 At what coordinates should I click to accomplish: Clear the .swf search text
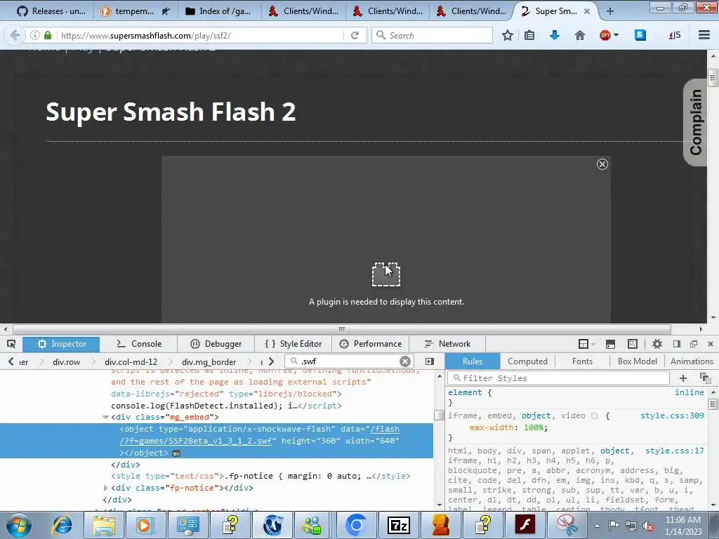pyautogui.click(x=405, y=361)
